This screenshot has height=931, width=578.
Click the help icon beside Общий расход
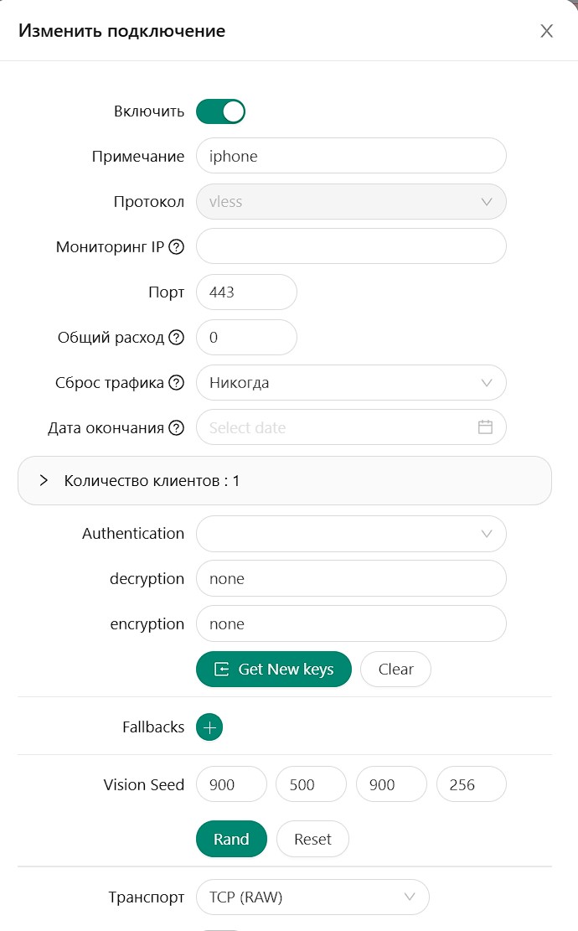coord(176,337)
